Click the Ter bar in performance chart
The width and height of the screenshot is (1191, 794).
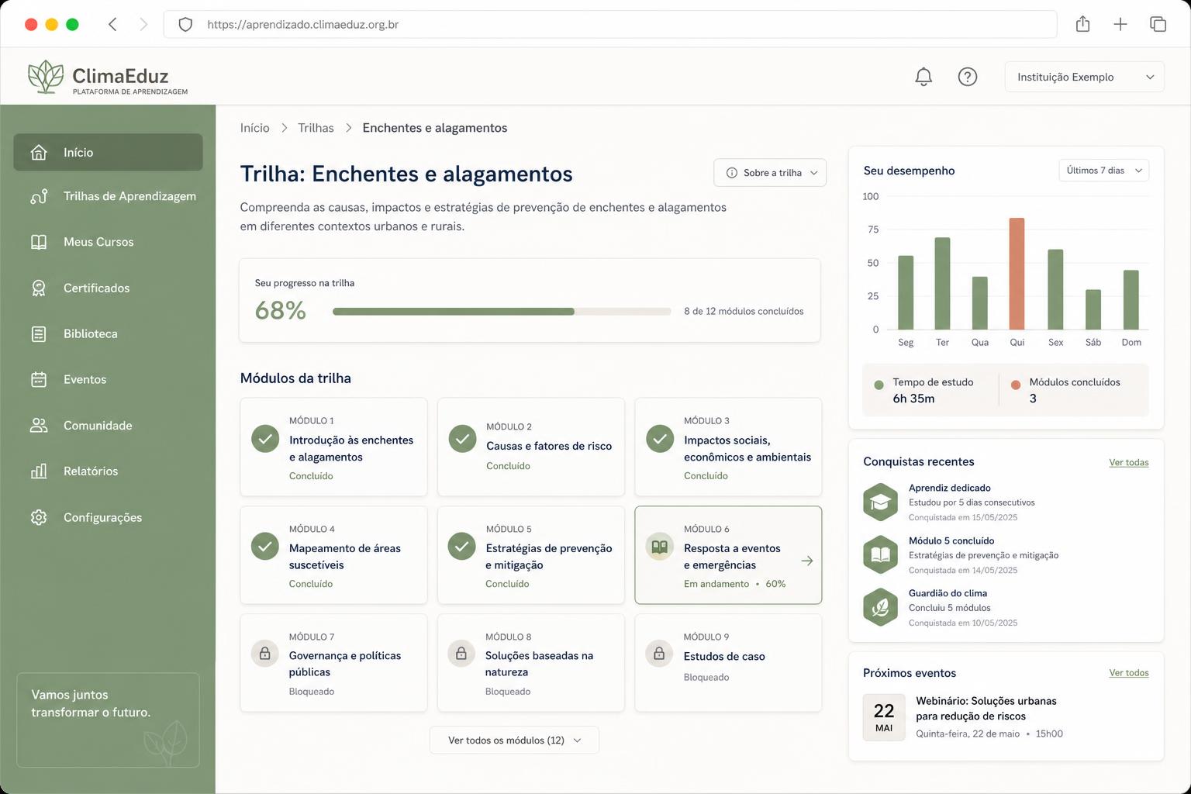click(942, 284)
